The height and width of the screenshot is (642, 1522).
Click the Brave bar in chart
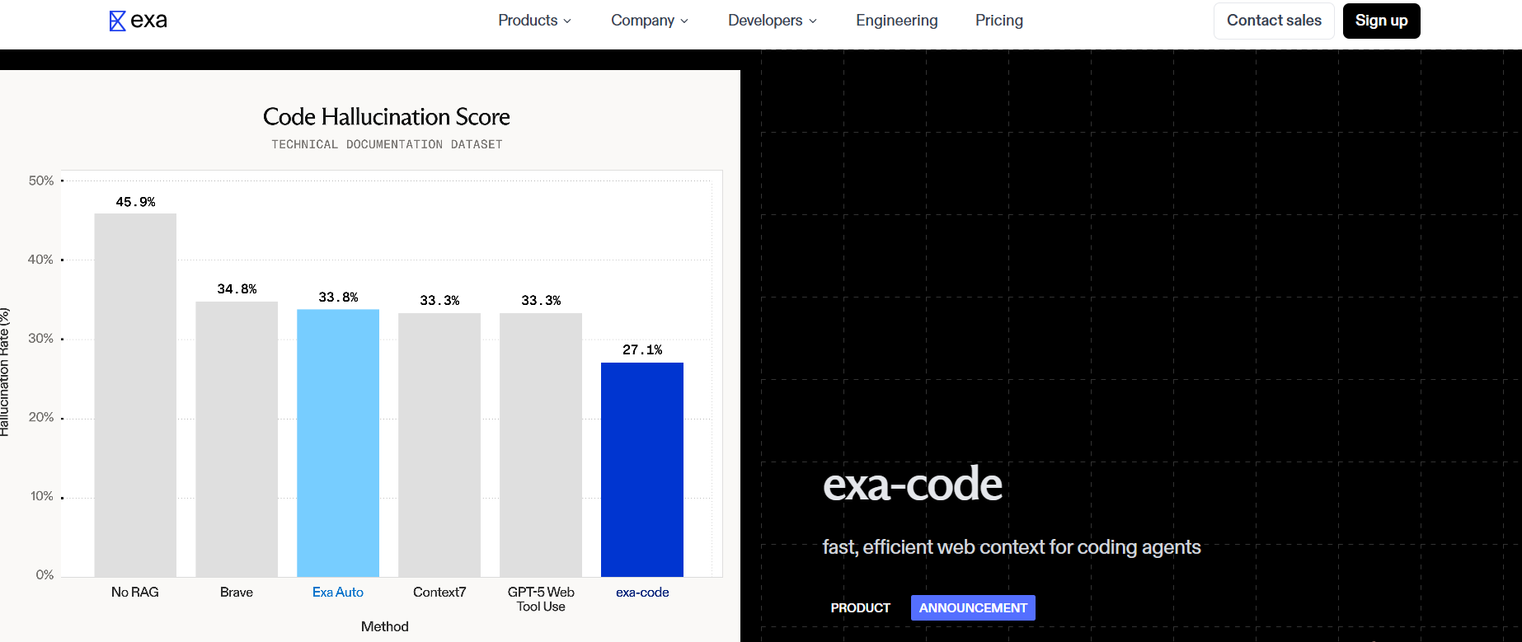[237, 439]
